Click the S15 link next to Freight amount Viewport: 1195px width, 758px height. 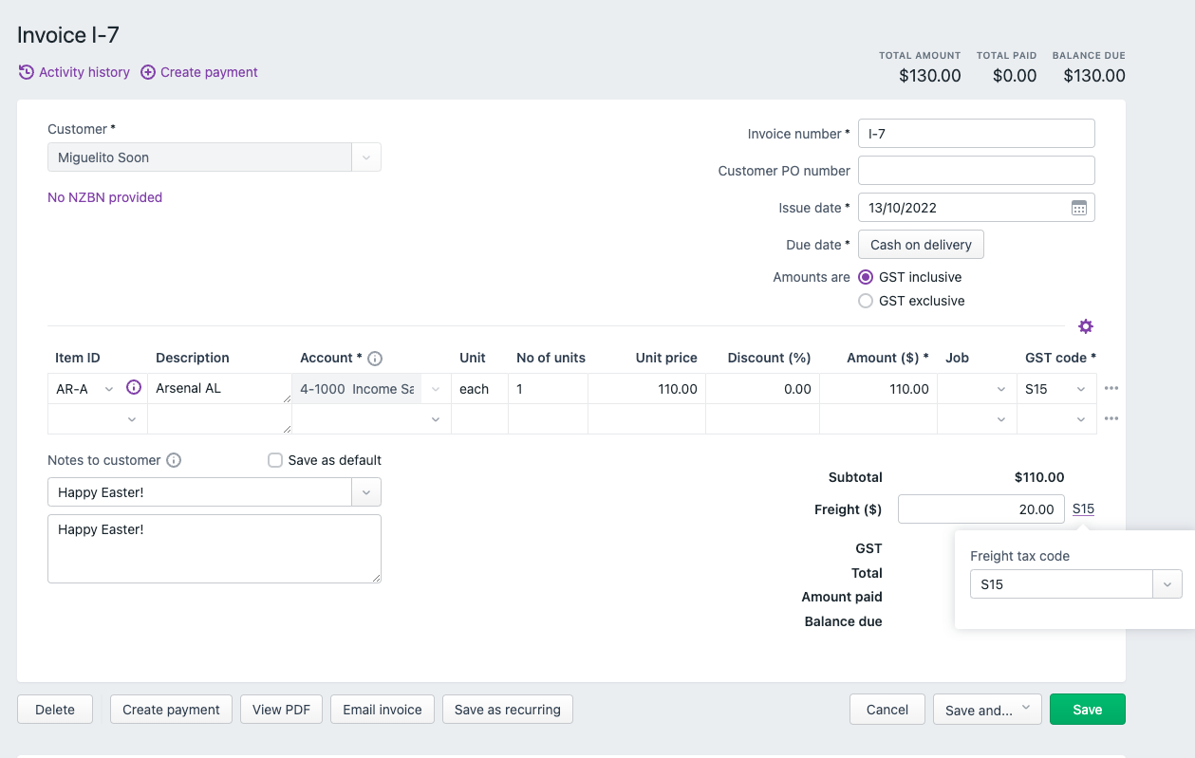1082,508
